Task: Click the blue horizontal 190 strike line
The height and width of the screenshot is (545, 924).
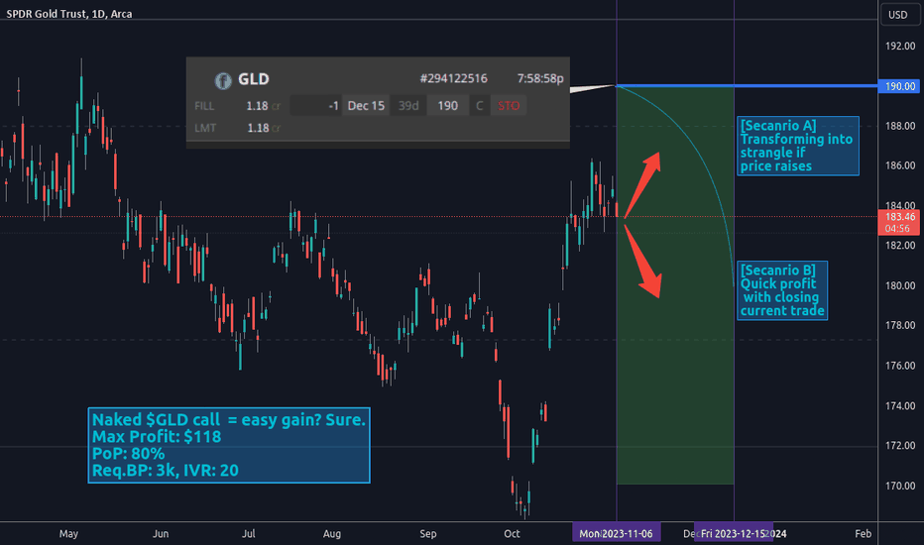Action: [x=747, y=86]
